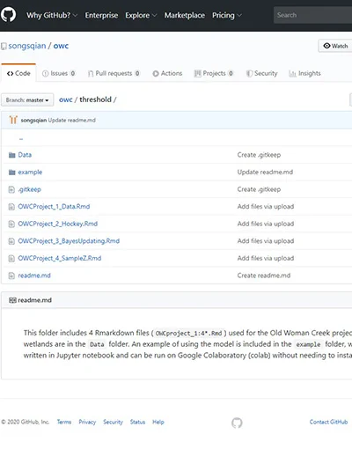Switch to the Issues tab
Screen dimensions: 352x456
pyautogui.click(x=59, y=73)
